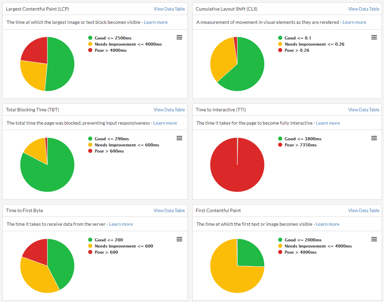The height and width of the screenshot is (302, 384).
Task: Open the CLS chart hamburger menu
Action: tap(374, 37)
